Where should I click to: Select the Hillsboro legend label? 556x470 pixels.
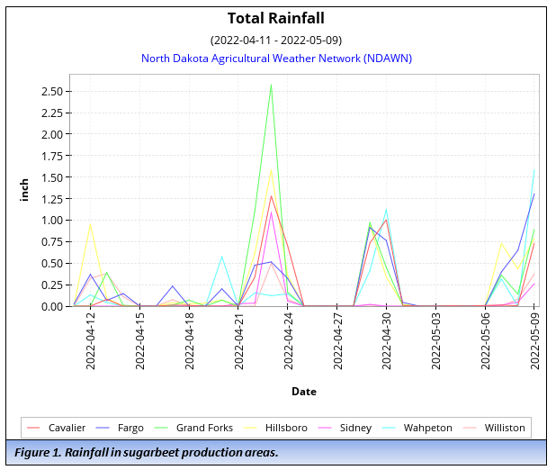286,428
